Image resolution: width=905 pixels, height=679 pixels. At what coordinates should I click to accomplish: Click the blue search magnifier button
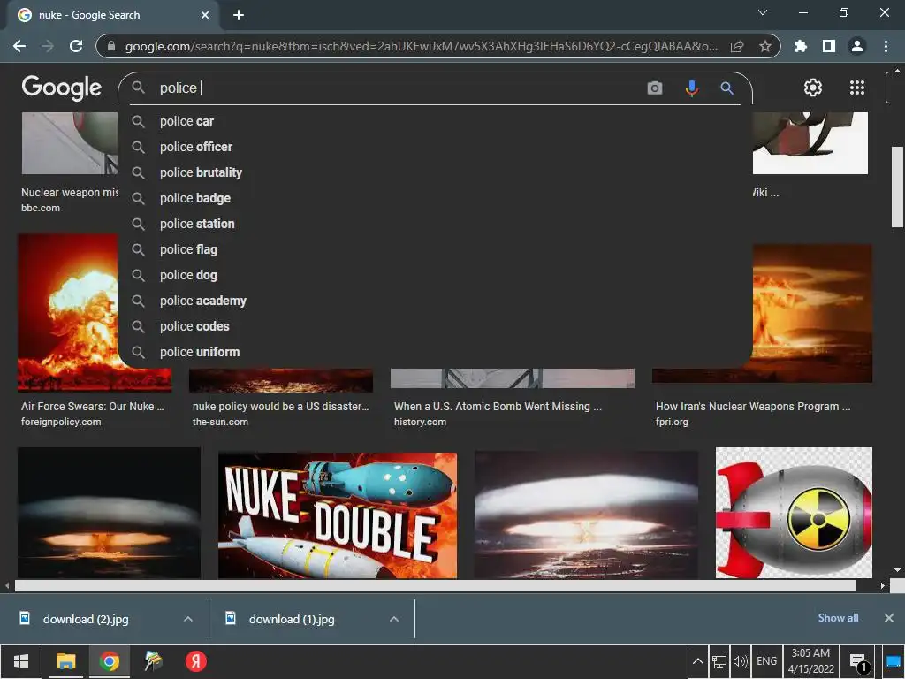tap(726, 88)
